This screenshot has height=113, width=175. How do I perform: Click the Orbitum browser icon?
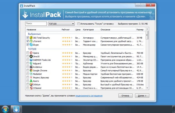tap(31, 84)
